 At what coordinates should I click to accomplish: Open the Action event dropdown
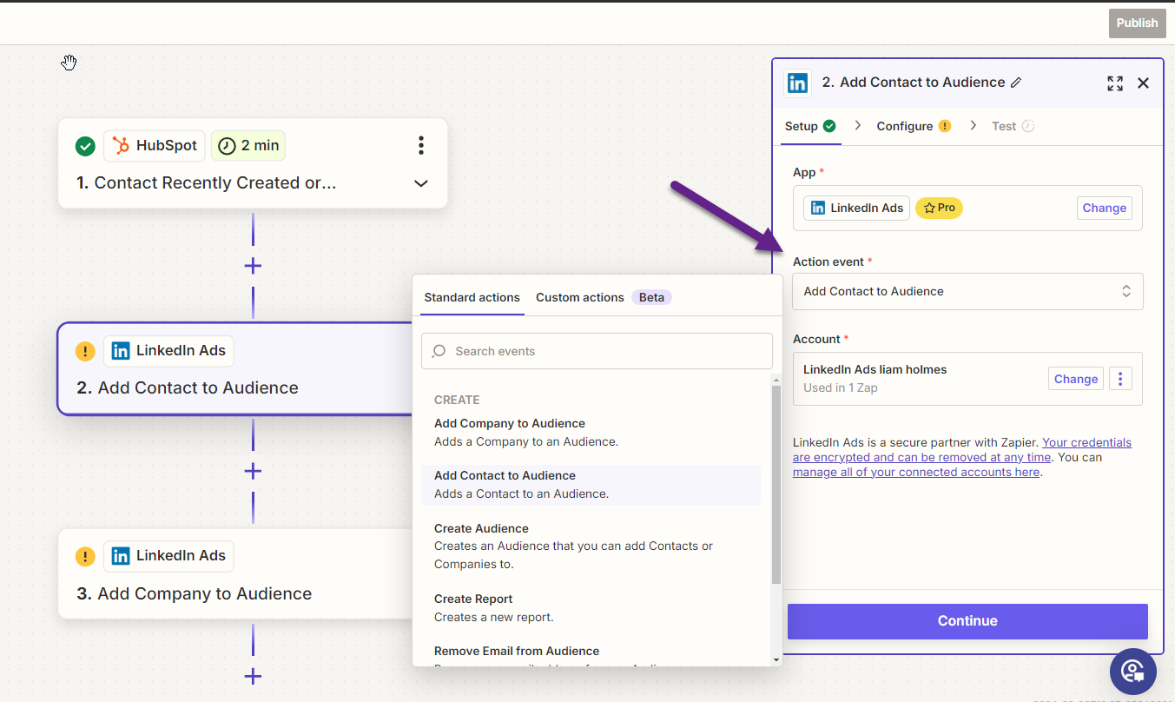click(967, 292)
